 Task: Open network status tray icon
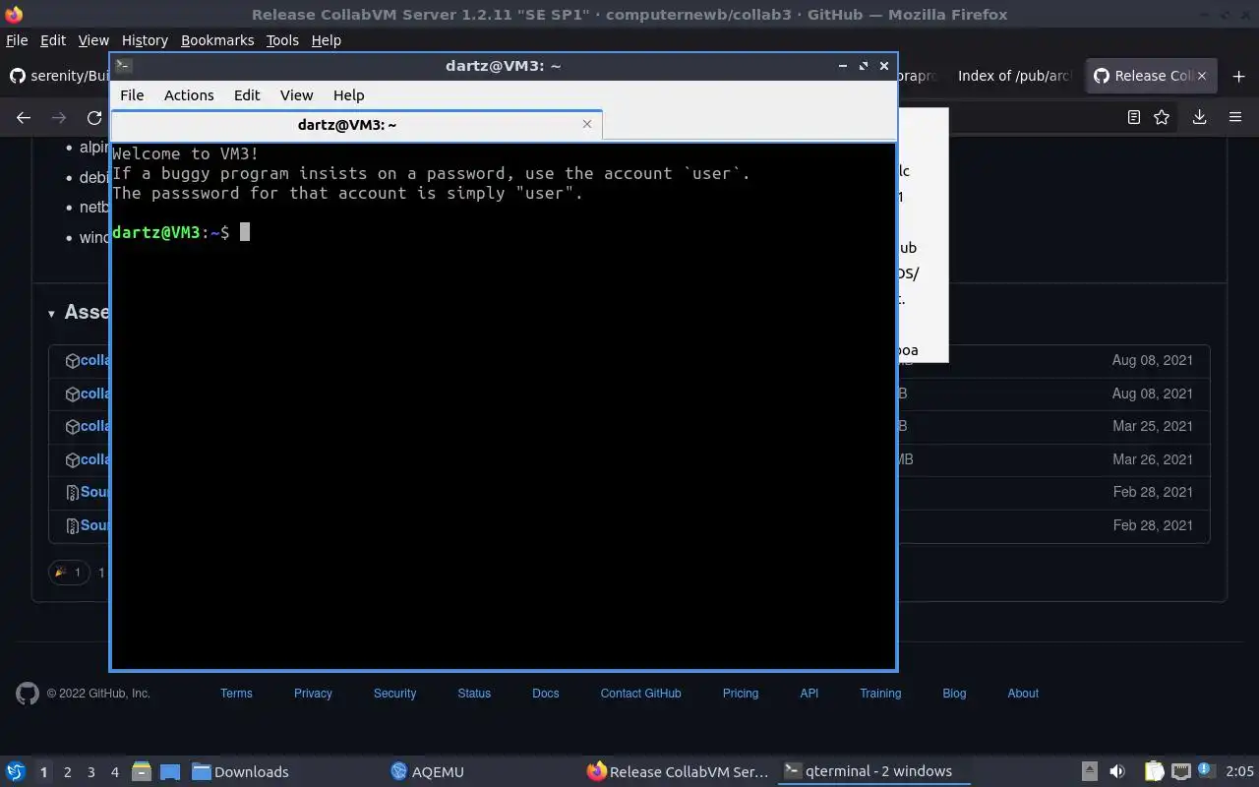pos(1181,771)
